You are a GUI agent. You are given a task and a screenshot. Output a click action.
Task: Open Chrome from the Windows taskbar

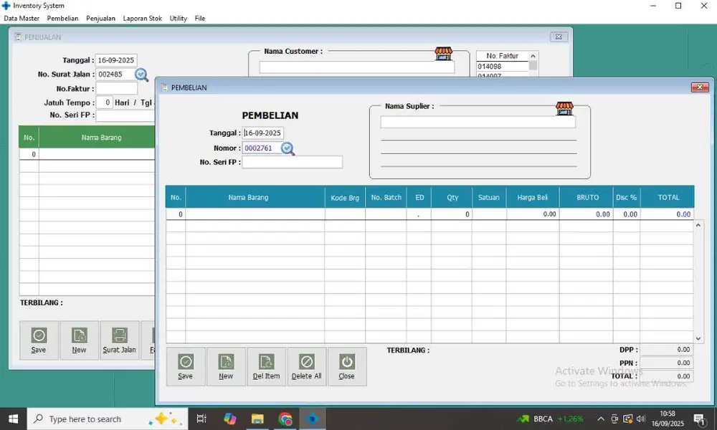(x=285, y=419)
